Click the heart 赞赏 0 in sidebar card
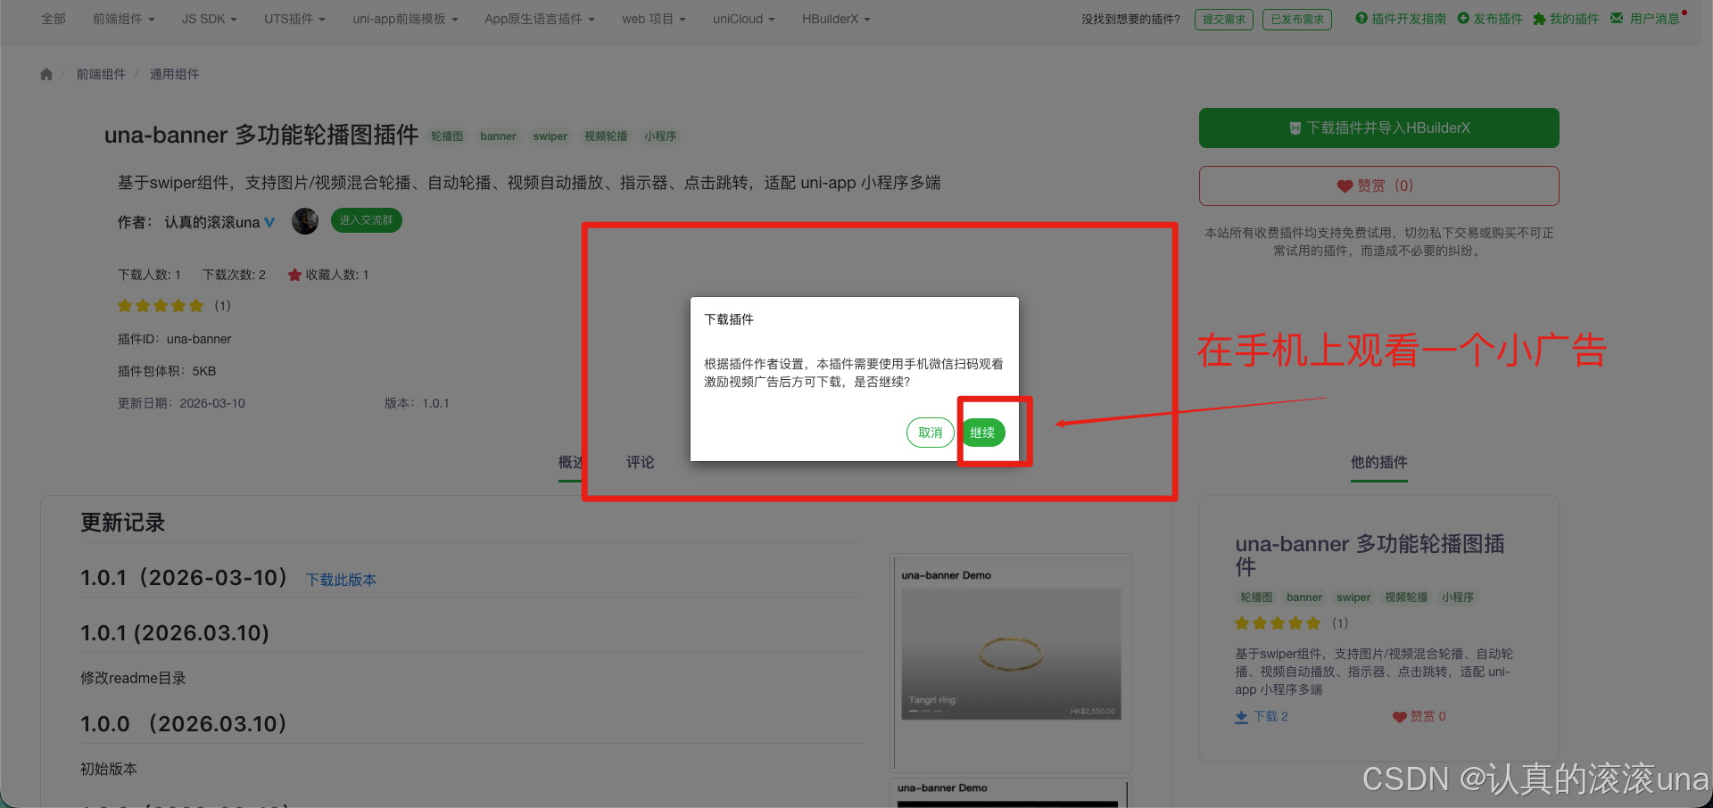This screenshot has height=808, width=1713. [1419, 716]
